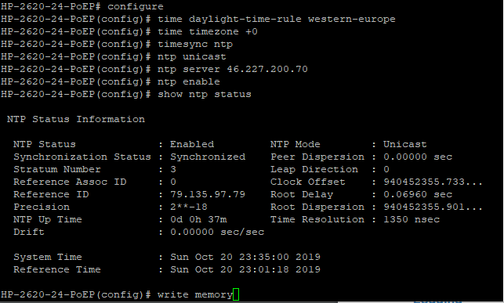Click the Stratum Number value 3
This screenshot has width=504, height=303.
coord(173,169)
